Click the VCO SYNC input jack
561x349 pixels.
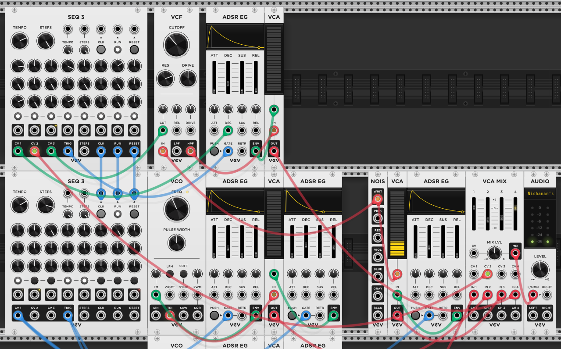click(x=184, y=295)
